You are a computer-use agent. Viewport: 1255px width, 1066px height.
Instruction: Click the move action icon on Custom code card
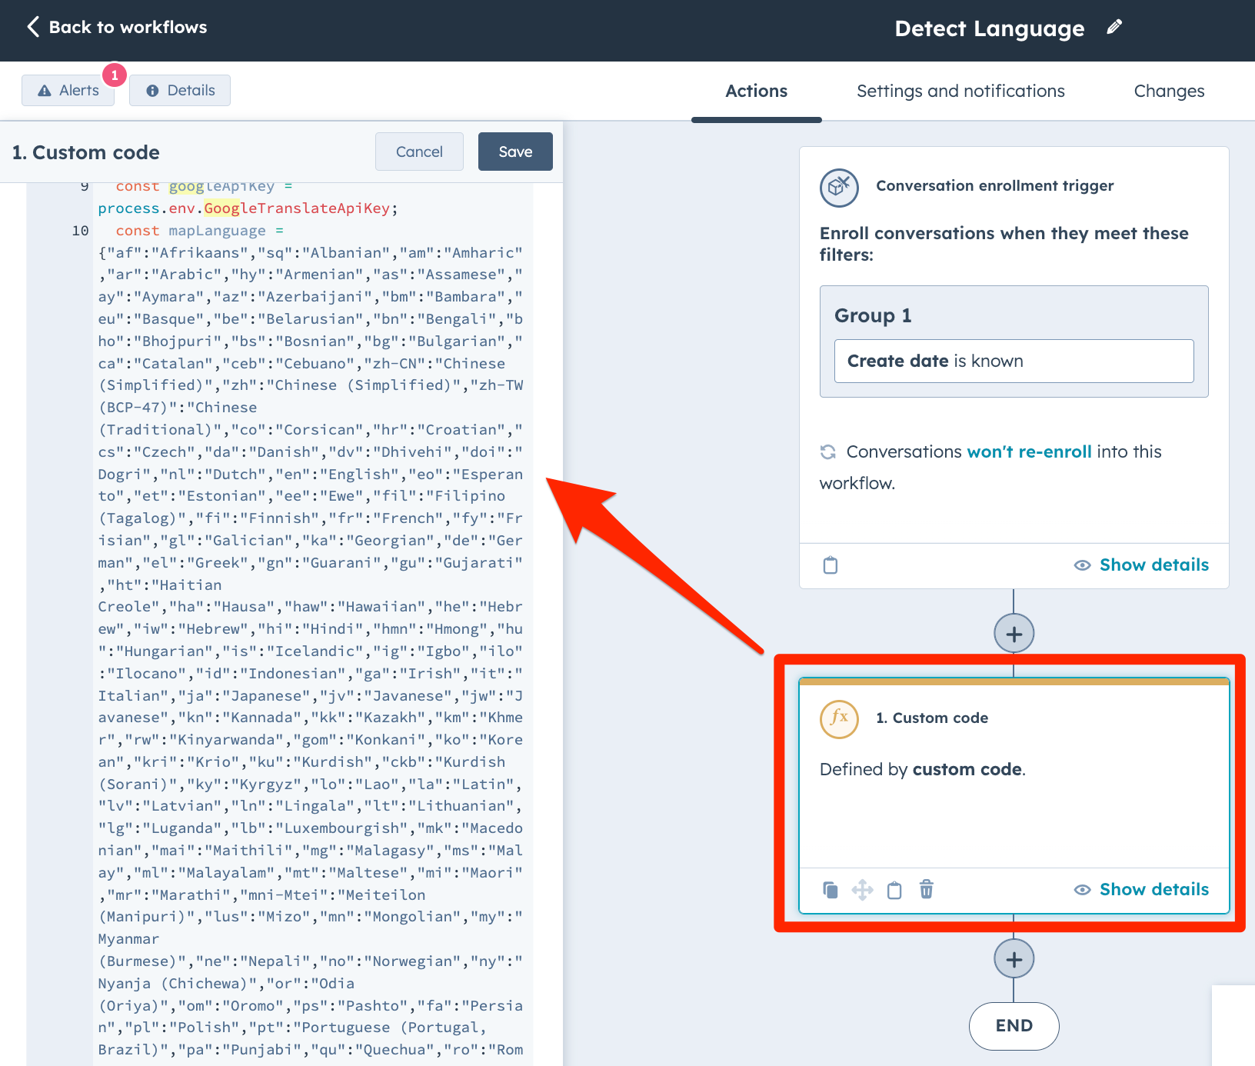863,890
